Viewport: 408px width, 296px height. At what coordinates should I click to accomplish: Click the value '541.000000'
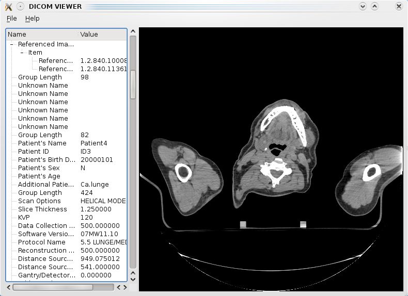coord(100,267)
